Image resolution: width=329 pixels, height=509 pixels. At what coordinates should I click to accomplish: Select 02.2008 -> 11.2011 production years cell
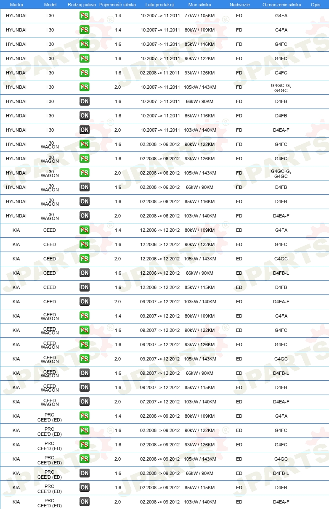coord(160,73)
